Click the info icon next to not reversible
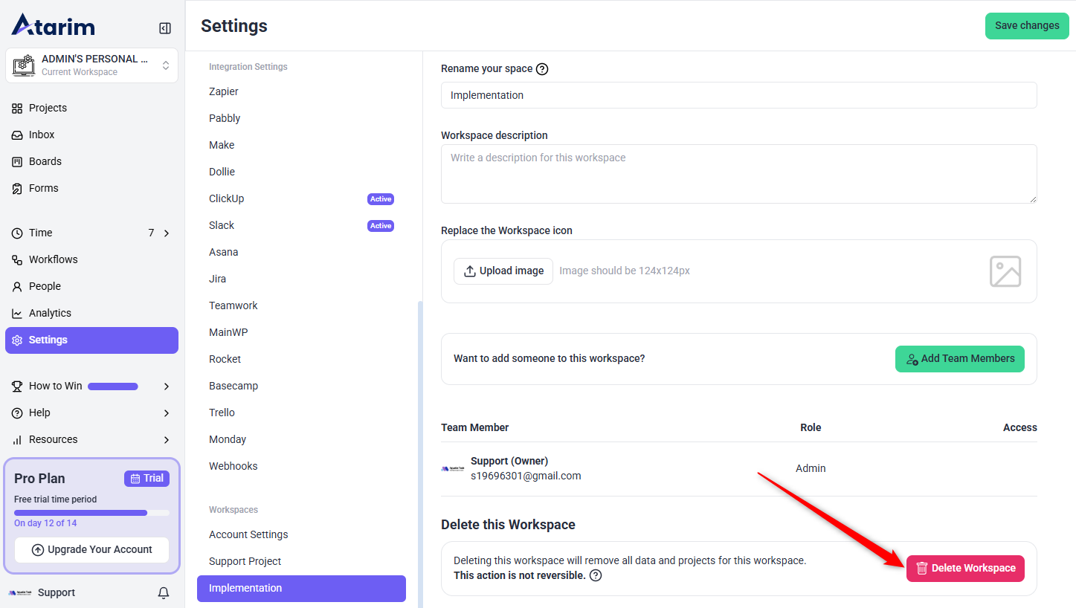This screenshot has width=1076, height=608. pyautogui.click(x=596, y=575)
